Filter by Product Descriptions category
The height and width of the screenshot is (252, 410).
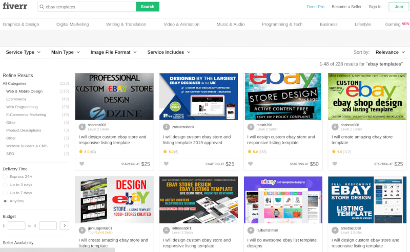tap(24, 130)
